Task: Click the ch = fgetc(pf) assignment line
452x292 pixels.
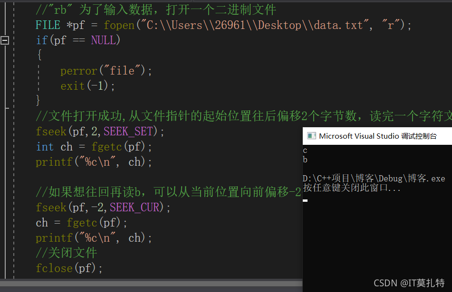Action: point(81,223)
